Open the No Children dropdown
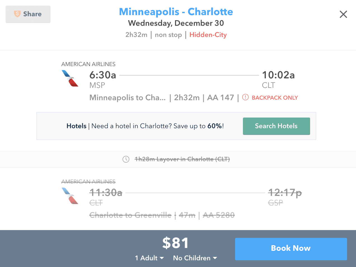Viewport: 356px width, 267px height. [195, 258]
